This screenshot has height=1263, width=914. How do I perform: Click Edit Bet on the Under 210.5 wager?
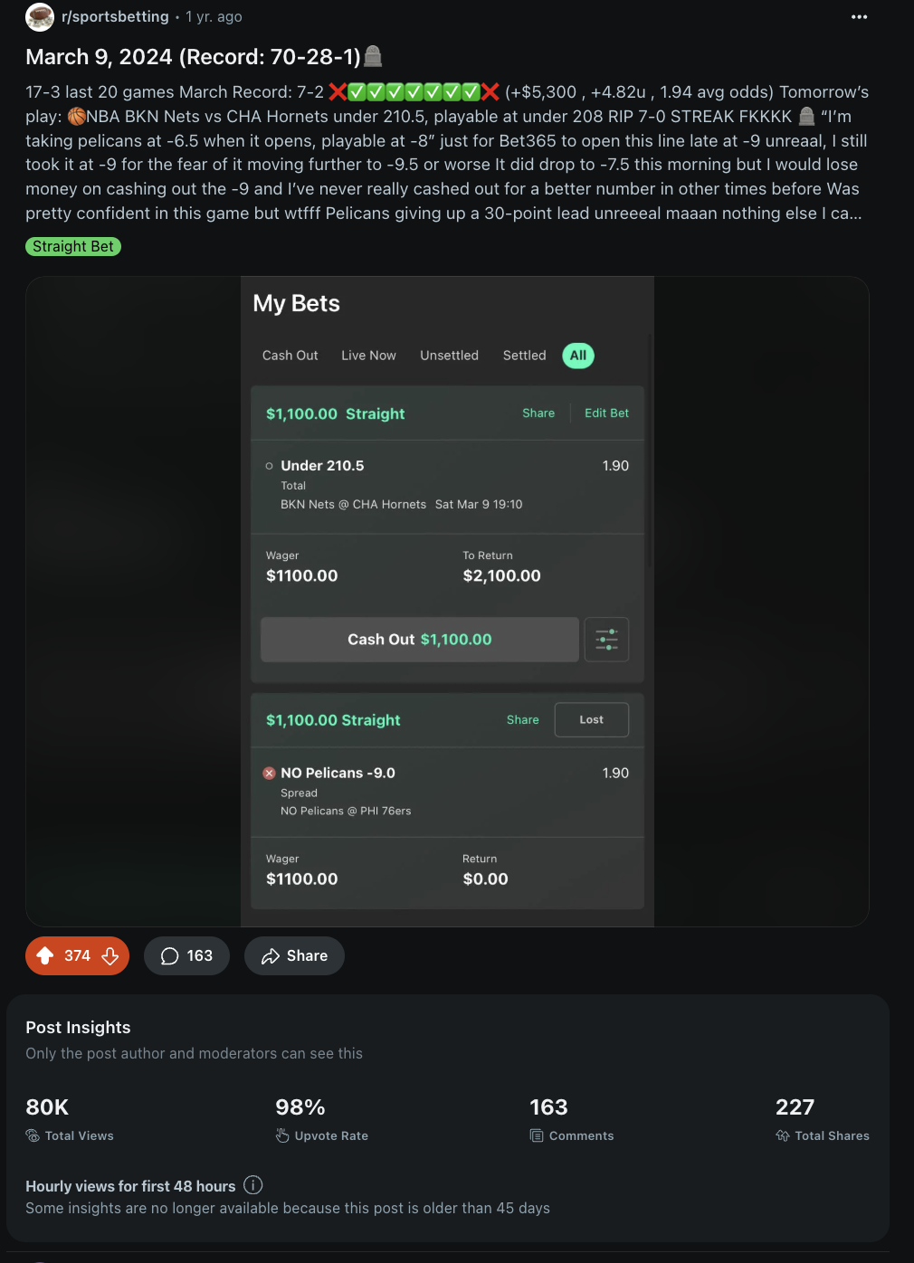coord(606,413)
